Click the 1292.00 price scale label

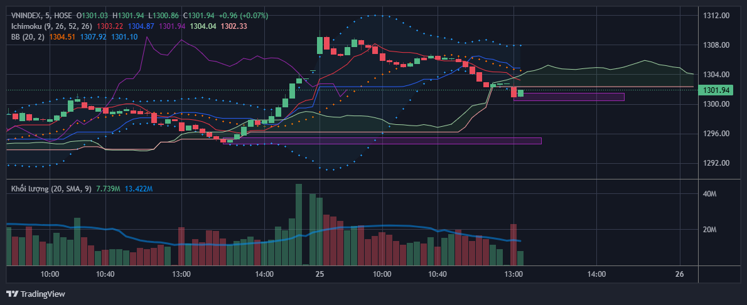point(716,163)
